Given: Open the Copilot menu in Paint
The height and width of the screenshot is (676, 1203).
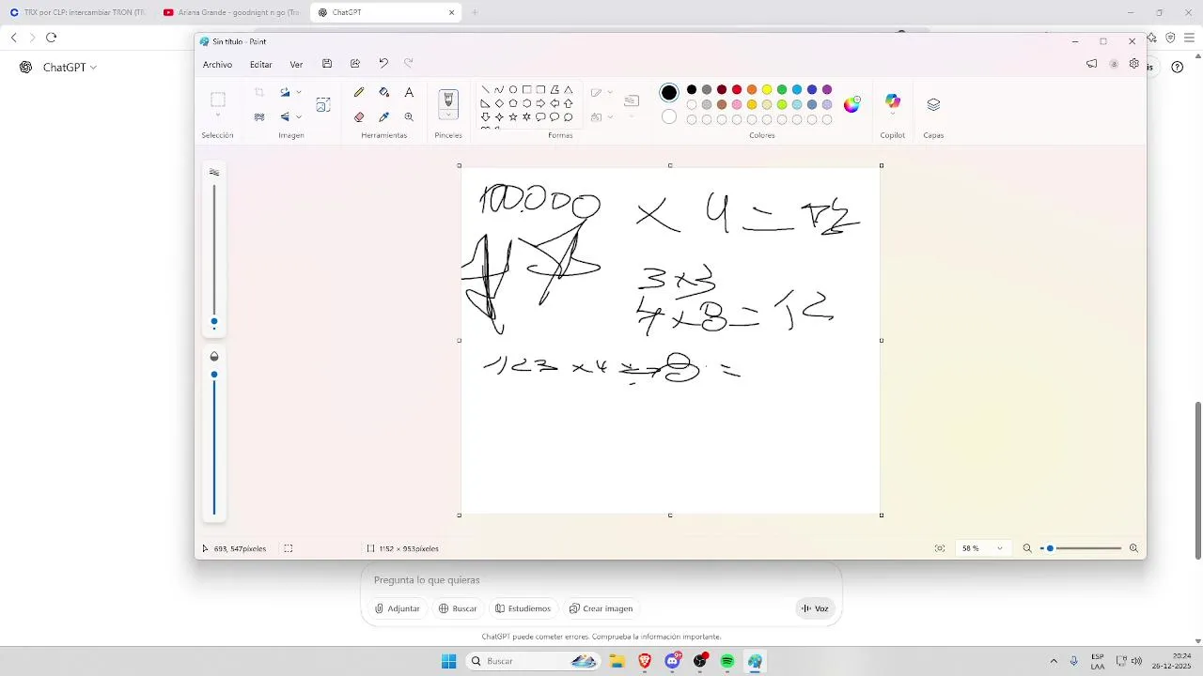Looking at the screenshot, I should pos(893,102).
